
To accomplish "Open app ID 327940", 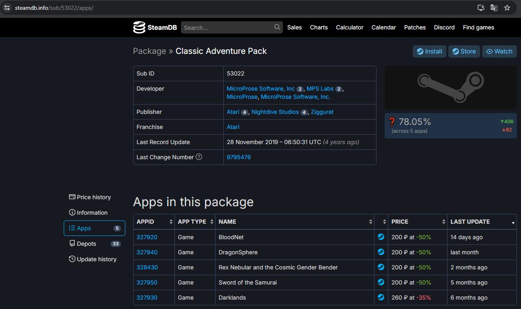I will [147, 252].
